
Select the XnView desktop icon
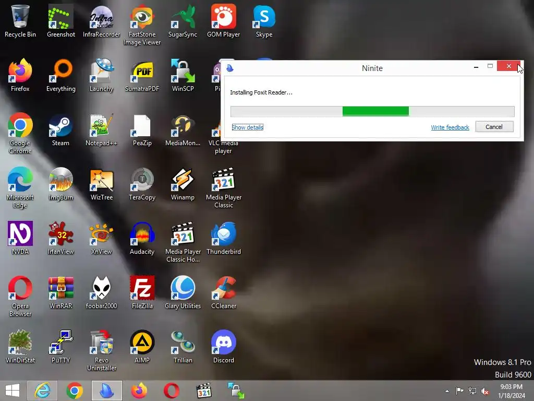(x=102, y=238)
